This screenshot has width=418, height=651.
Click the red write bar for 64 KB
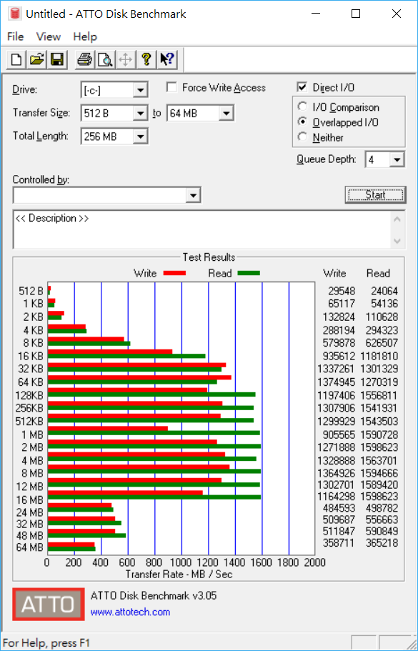point(139,377)
